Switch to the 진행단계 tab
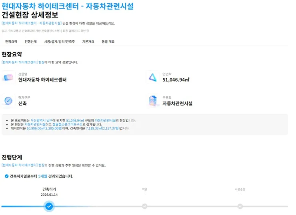Screen dimensions: 296x215 click(x=30, y=42)
